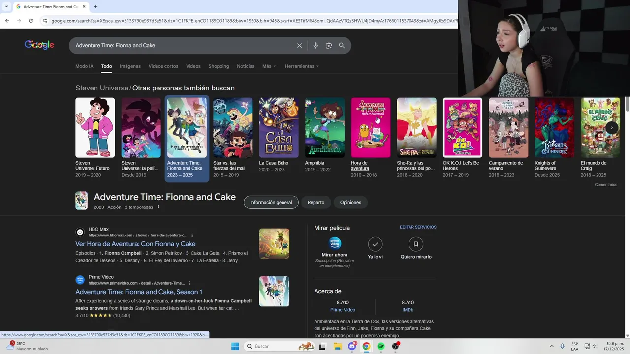Open the weather widget showing 25°C
Viewport: 630px width, 354px height.
click(x=28, y=346)
